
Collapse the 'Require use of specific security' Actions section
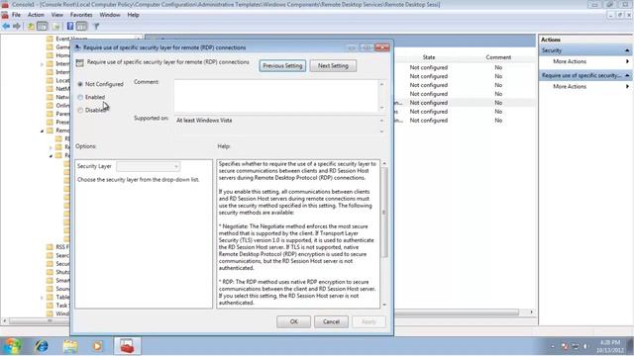(x=627, y=75)
